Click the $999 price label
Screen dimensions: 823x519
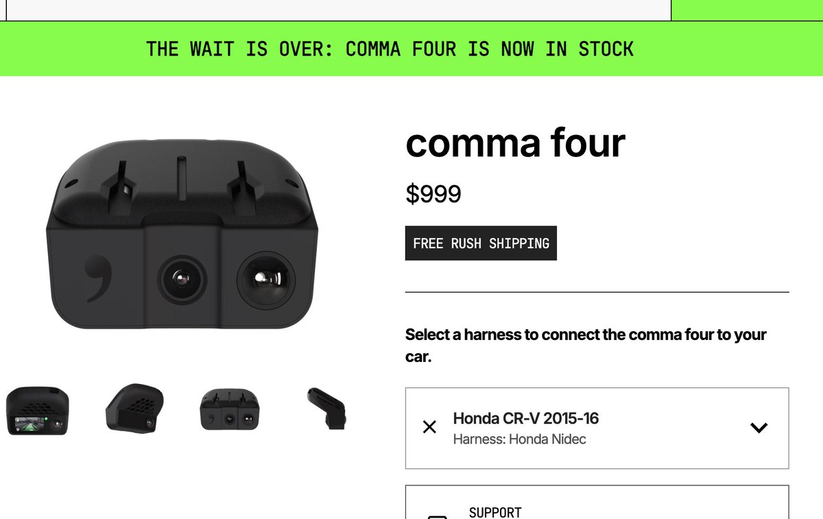click(x=433, y=194)
